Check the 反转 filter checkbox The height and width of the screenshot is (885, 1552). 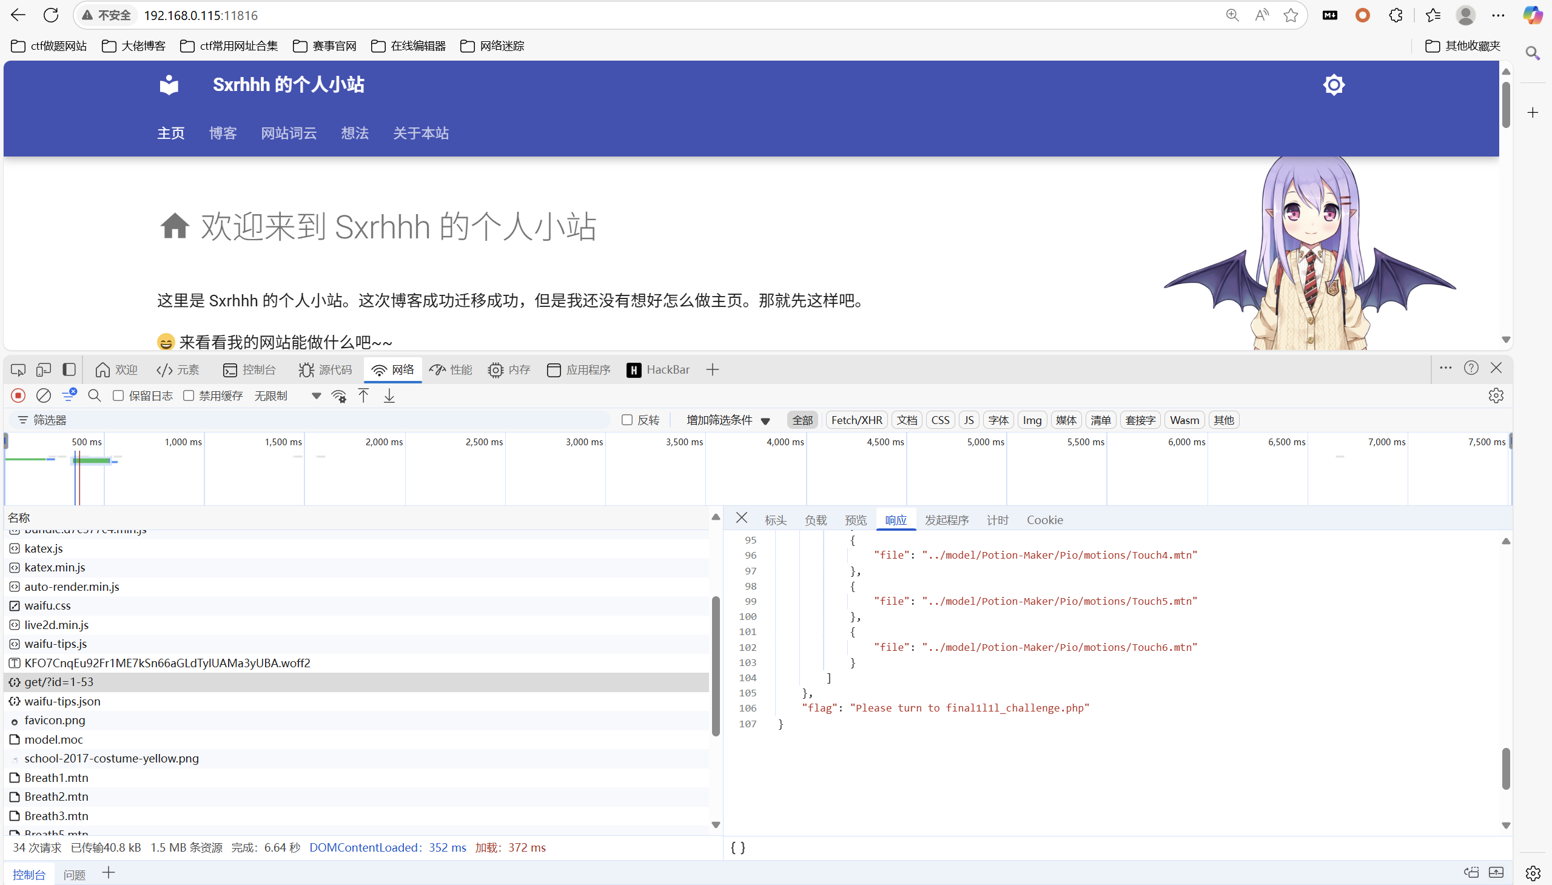point(627,420)
